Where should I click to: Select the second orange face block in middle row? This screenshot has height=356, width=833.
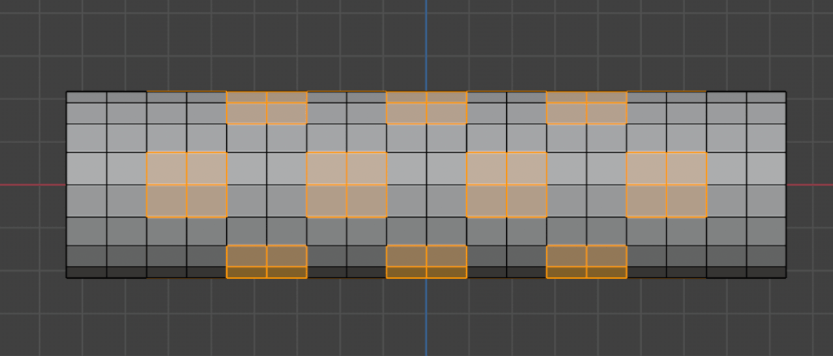tap(347, 185)
